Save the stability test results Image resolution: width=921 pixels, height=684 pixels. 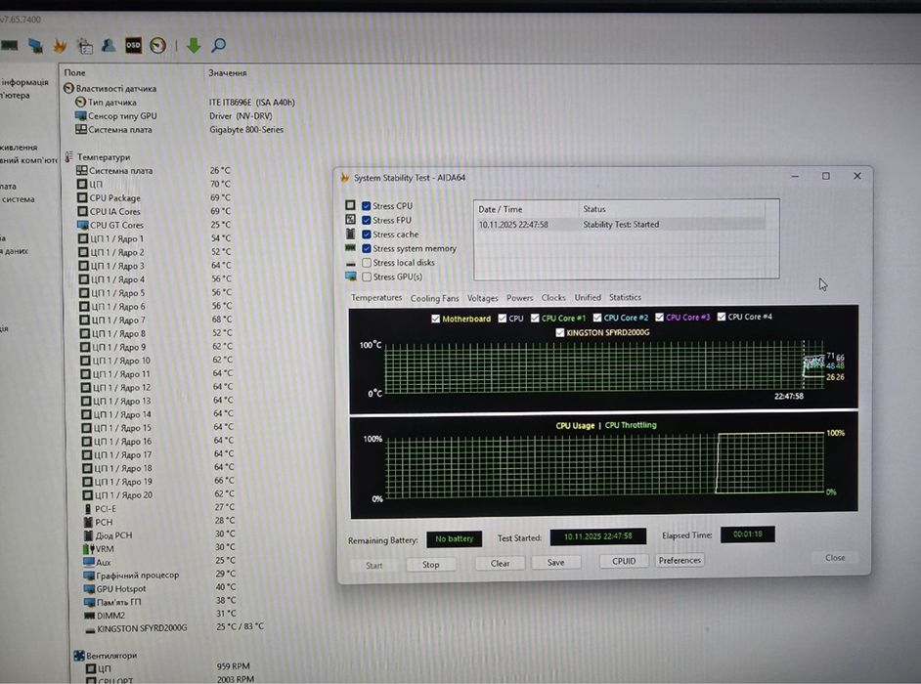tap(555, 562)
